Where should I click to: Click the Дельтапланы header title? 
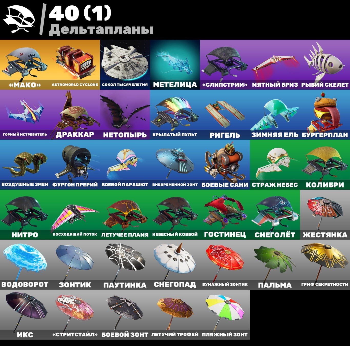[101, 30]
